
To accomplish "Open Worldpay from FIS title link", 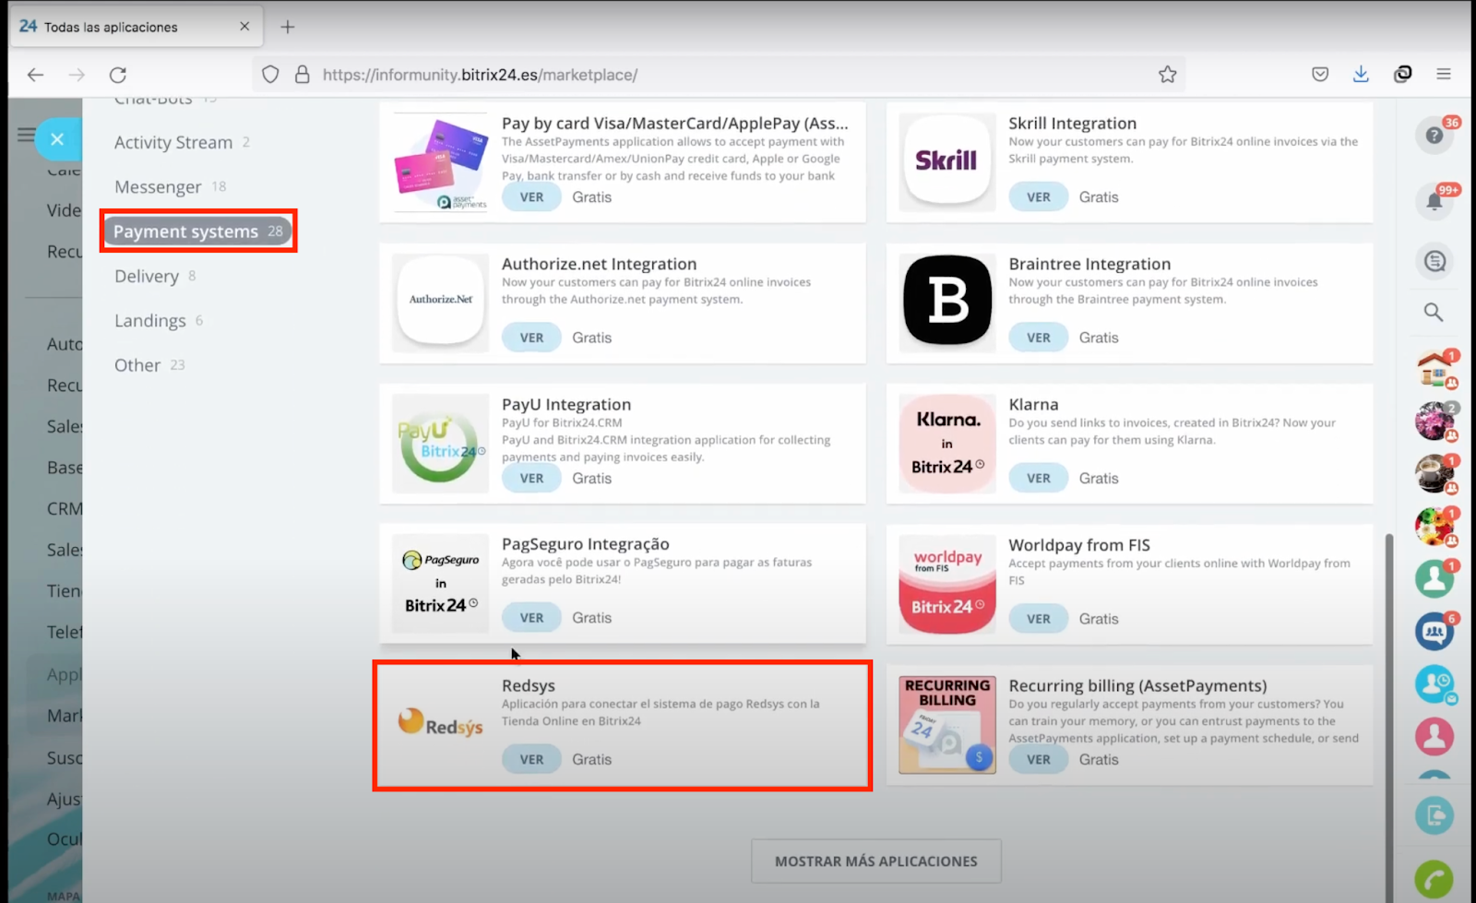I will (x=1079, y=545).
